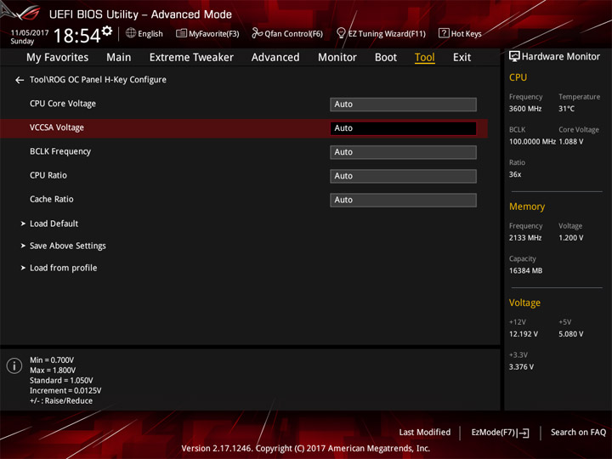Click the CPU Ratio Auto field

pos(403,176)
